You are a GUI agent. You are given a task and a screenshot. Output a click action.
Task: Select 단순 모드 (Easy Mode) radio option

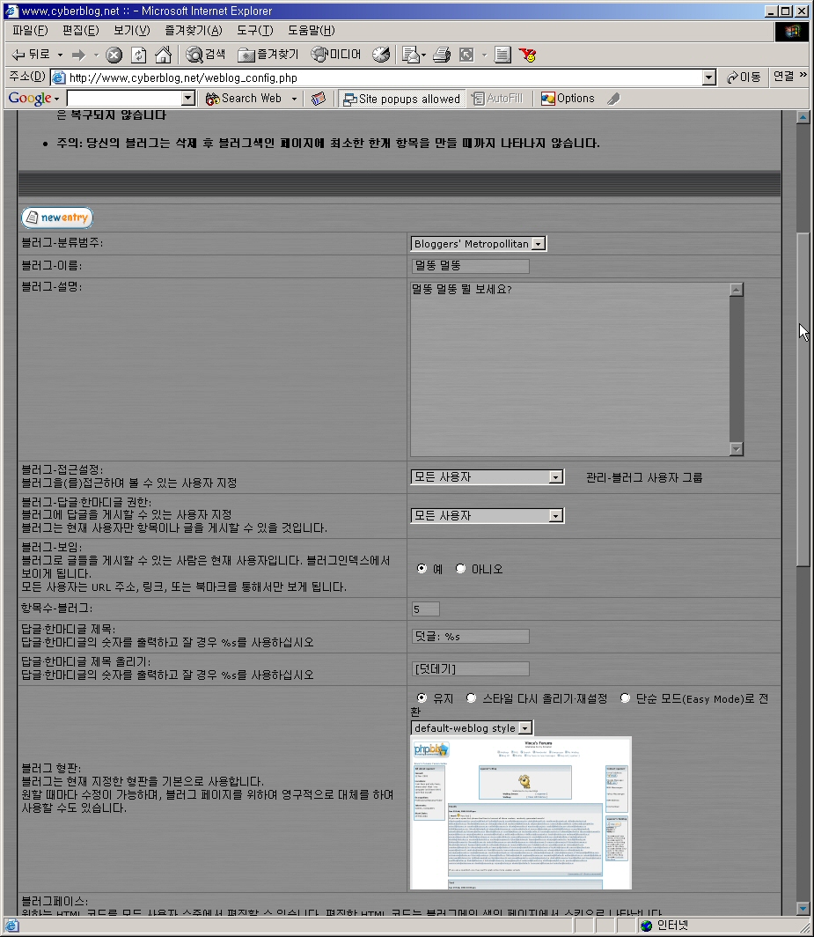(x=626, y=698)
